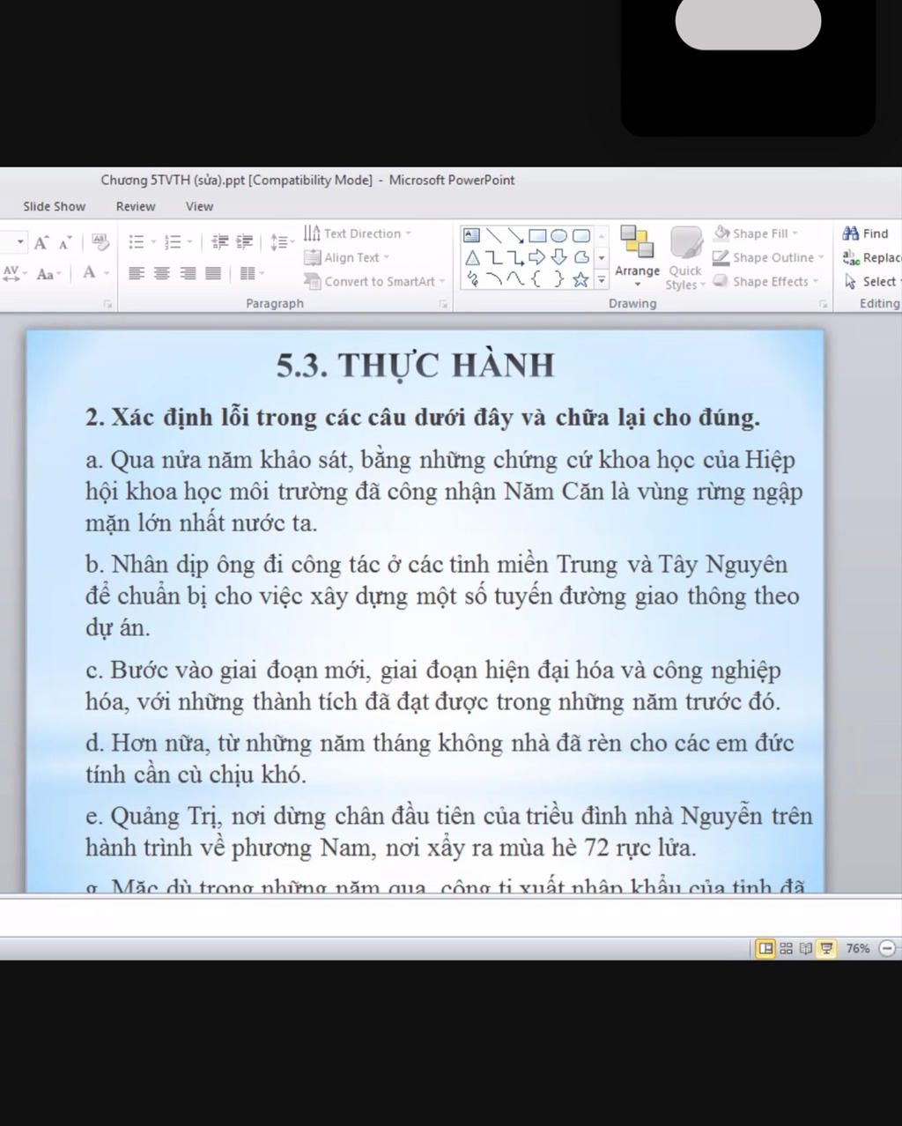Open Font Color A dropdown arrow
The image size is (902, 1126).
point(107,273)
